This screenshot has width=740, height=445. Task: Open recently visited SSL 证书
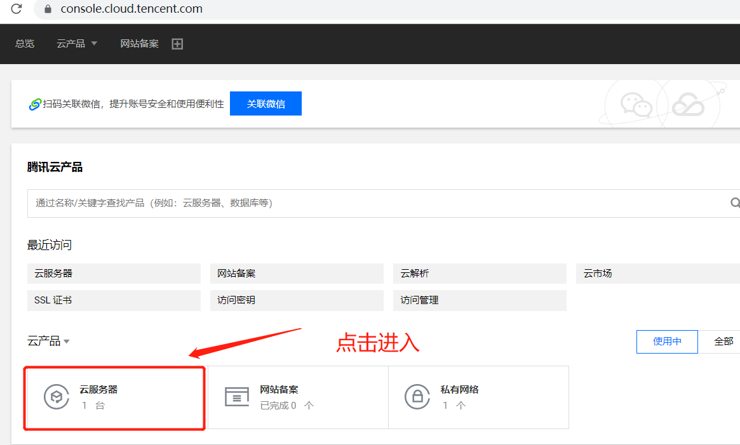coord(114,300)
